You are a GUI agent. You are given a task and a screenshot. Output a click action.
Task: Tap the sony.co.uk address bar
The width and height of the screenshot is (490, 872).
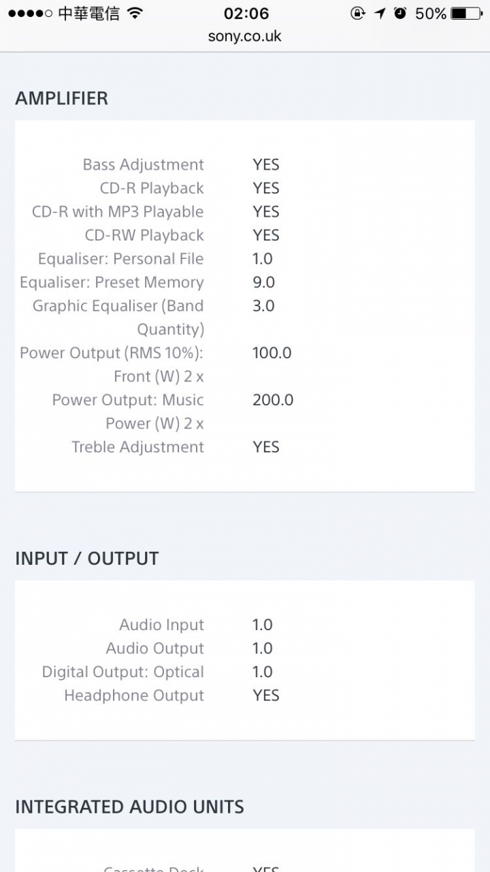pos(245,36)
